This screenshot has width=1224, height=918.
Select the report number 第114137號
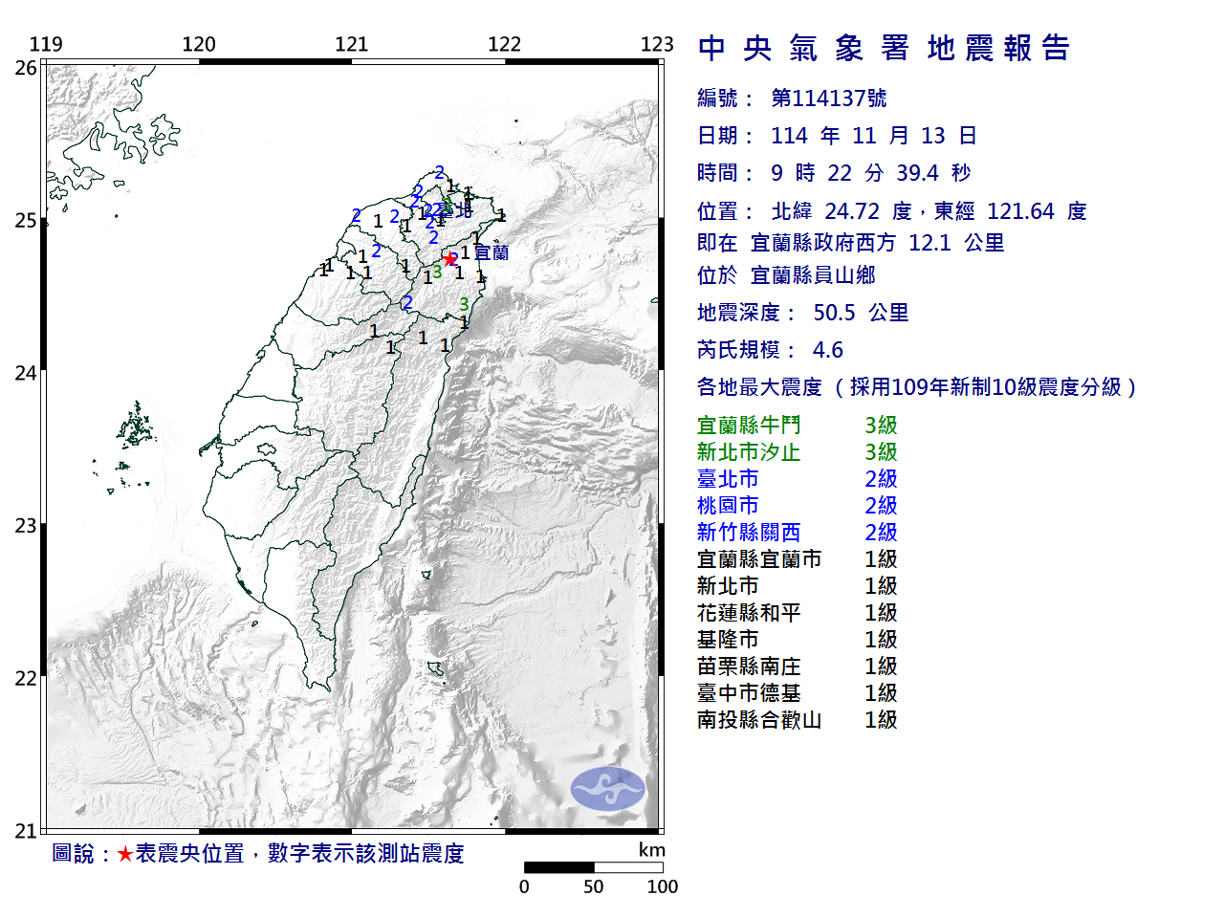tap(828, 98)
